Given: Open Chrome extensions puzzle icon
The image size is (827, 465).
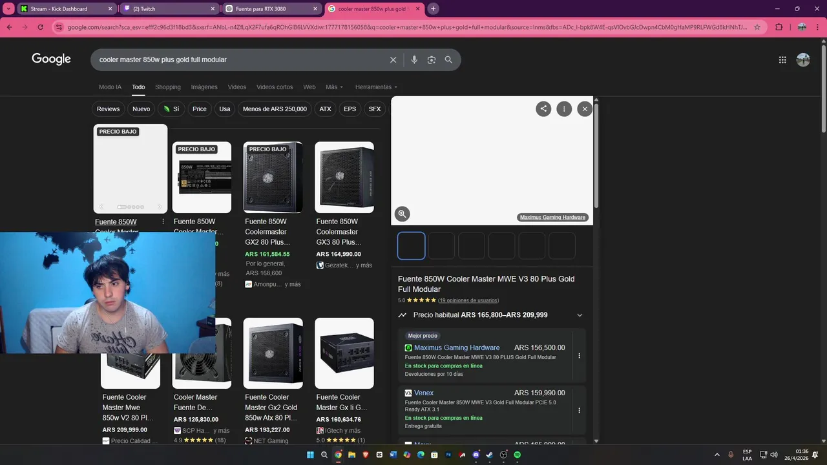Looking at the screenshot, I should pyautogui.click(x=779, y=27).
